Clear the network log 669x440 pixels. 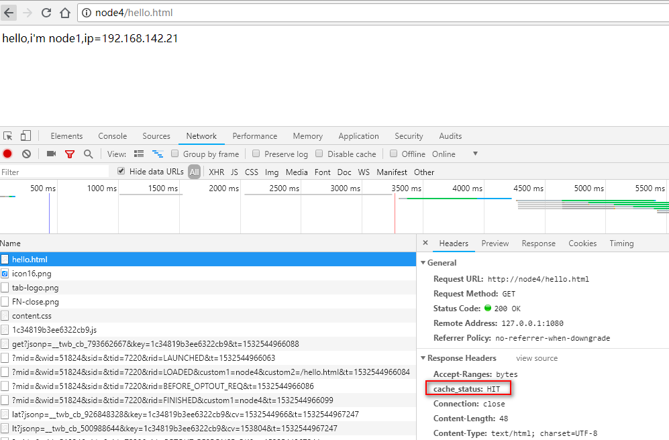pyautogui.click(x=26, y=154)
